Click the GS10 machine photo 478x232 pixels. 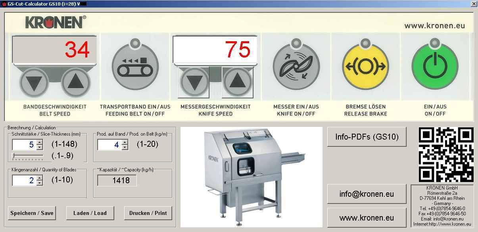coord(251,177)
